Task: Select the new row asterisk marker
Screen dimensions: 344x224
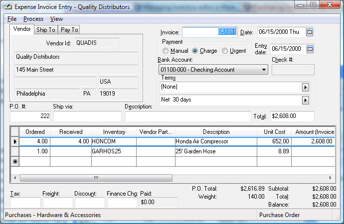Action: pyautogui.click(x=15, y=162)
